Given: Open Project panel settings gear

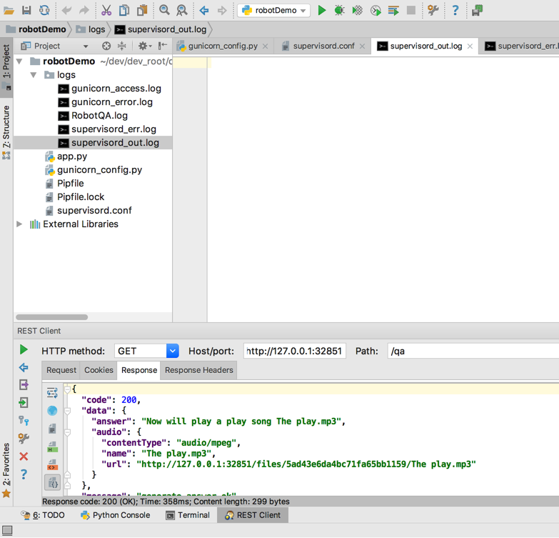Looking at the screenshot, I should (143, 46).
